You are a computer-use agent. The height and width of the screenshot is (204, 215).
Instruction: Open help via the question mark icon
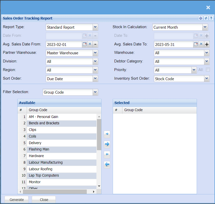point(211,18)
